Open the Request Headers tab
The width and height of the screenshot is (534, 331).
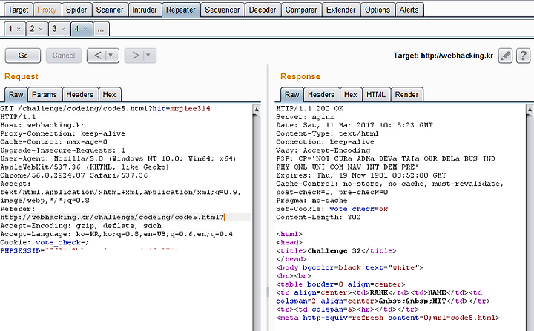pyautogui.click(x=79, y=95)
